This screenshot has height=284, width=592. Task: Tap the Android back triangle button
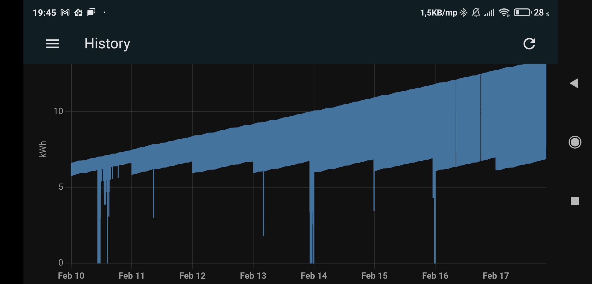tap(574, 83)
